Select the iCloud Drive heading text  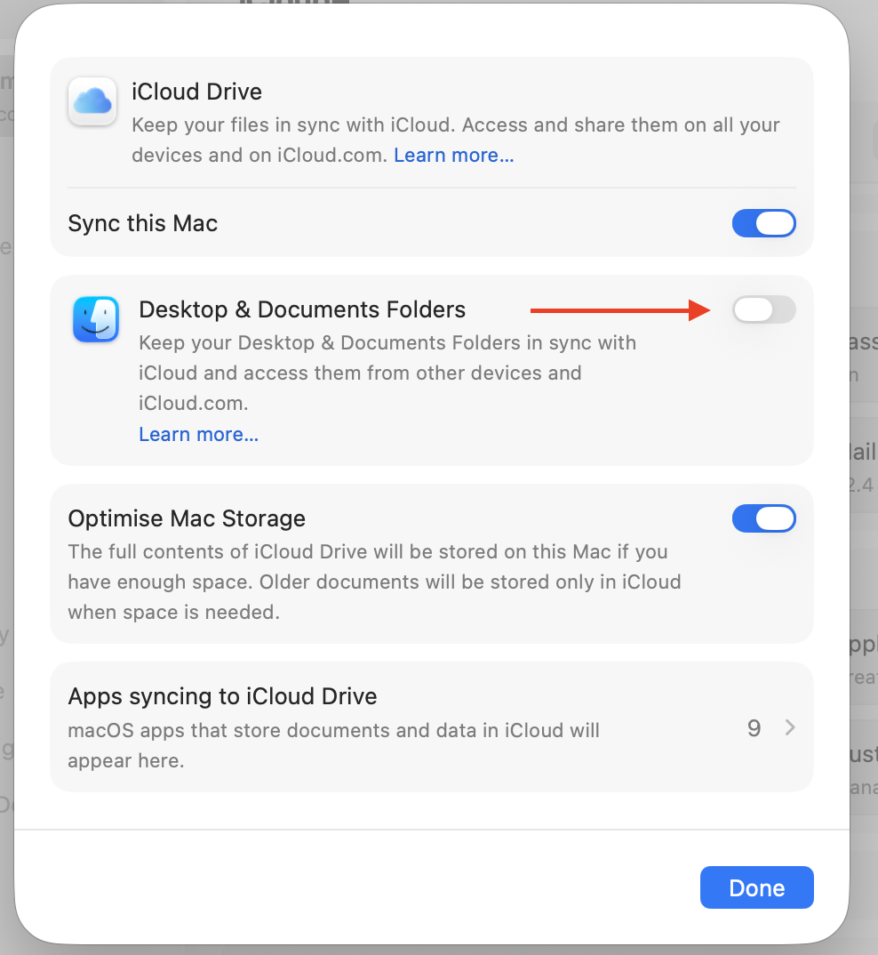pyautogui.click(x=196, y=92)
